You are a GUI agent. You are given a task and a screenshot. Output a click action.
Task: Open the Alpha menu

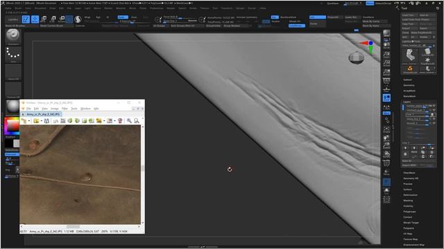pyautogui.click(x=8, y=8)
